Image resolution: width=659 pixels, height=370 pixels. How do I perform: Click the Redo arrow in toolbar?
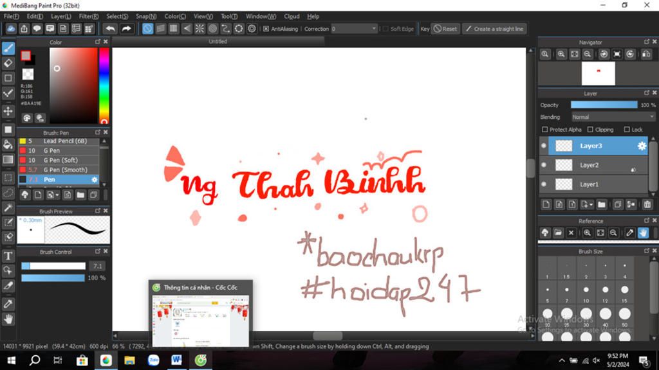pyautogui.click(x=126, y=28)
